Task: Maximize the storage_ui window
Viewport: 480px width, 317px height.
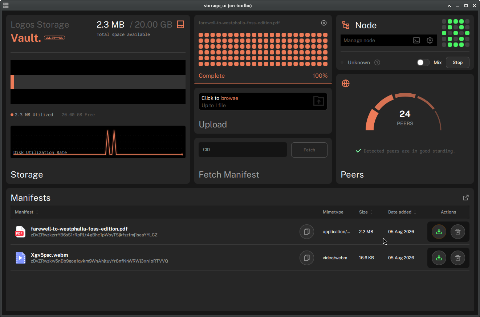Action: 466,5
